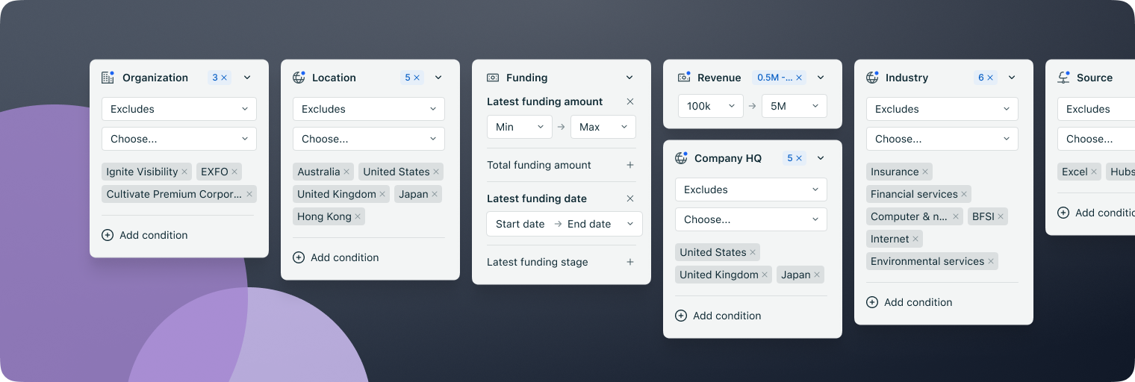
Task: Open the Min funding amount dropdown
Action: point(519,127)
